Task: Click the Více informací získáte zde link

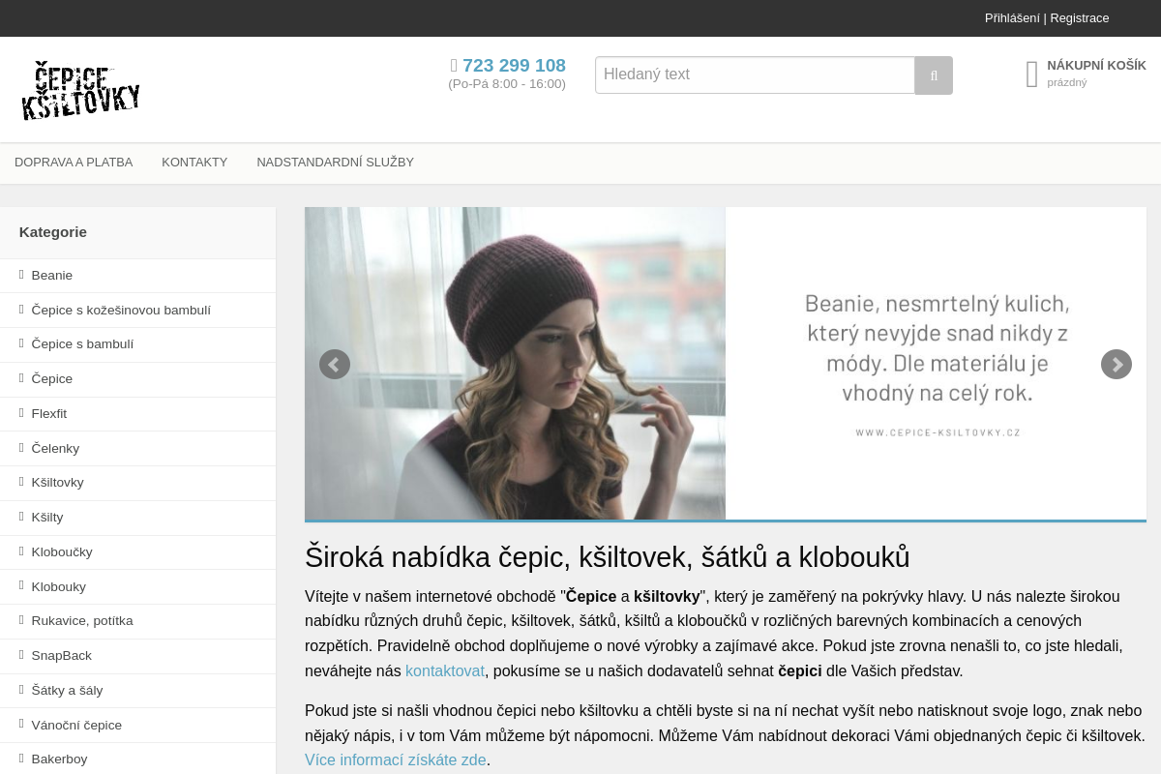Action: 396,760
